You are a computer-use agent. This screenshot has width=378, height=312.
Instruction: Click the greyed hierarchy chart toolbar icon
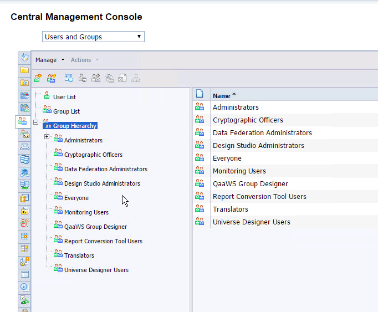pyautogui.click(x=136, y=78)
